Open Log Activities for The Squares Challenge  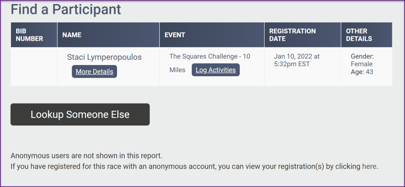[216, 70]
